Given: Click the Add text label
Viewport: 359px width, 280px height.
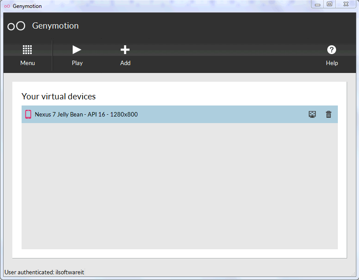Looking at the screenshot, I should (x=125, y=63).
